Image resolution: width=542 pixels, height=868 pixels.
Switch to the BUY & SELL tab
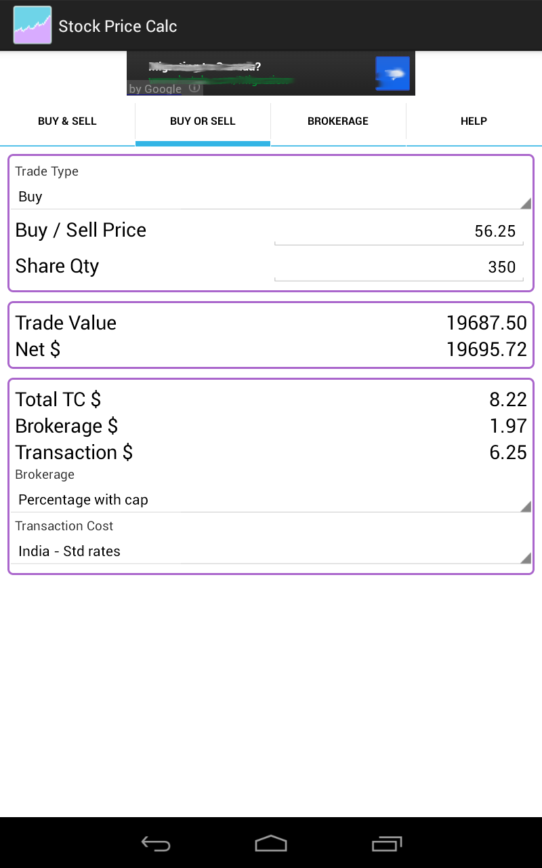tap(67, 121)
